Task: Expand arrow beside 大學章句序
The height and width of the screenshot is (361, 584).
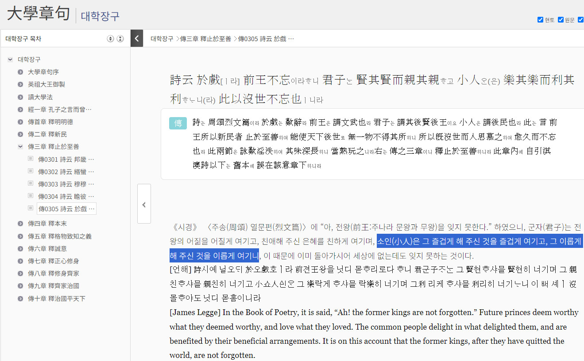Action: pyautogui.click(x=20, y=72)
